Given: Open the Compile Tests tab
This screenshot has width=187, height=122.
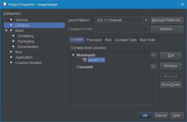Looking at the screenshot, I should (126, 40).
